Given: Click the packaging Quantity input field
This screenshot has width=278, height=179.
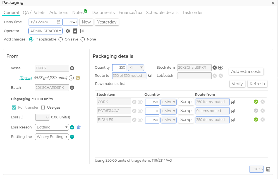Looking at the screenshot, I should 119,68.
